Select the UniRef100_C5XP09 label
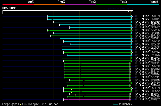The height and width of the screenshot is (106, 161). 147,61
